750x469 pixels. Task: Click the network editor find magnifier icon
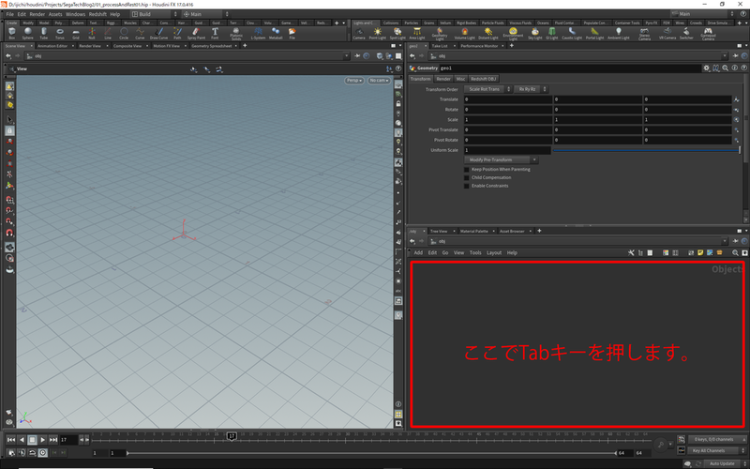[x=735, y=252]
